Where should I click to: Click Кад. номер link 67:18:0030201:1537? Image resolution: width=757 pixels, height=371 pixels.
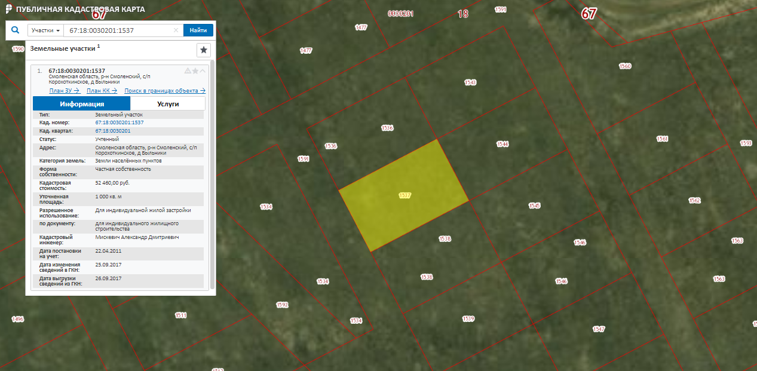(119, 122)
